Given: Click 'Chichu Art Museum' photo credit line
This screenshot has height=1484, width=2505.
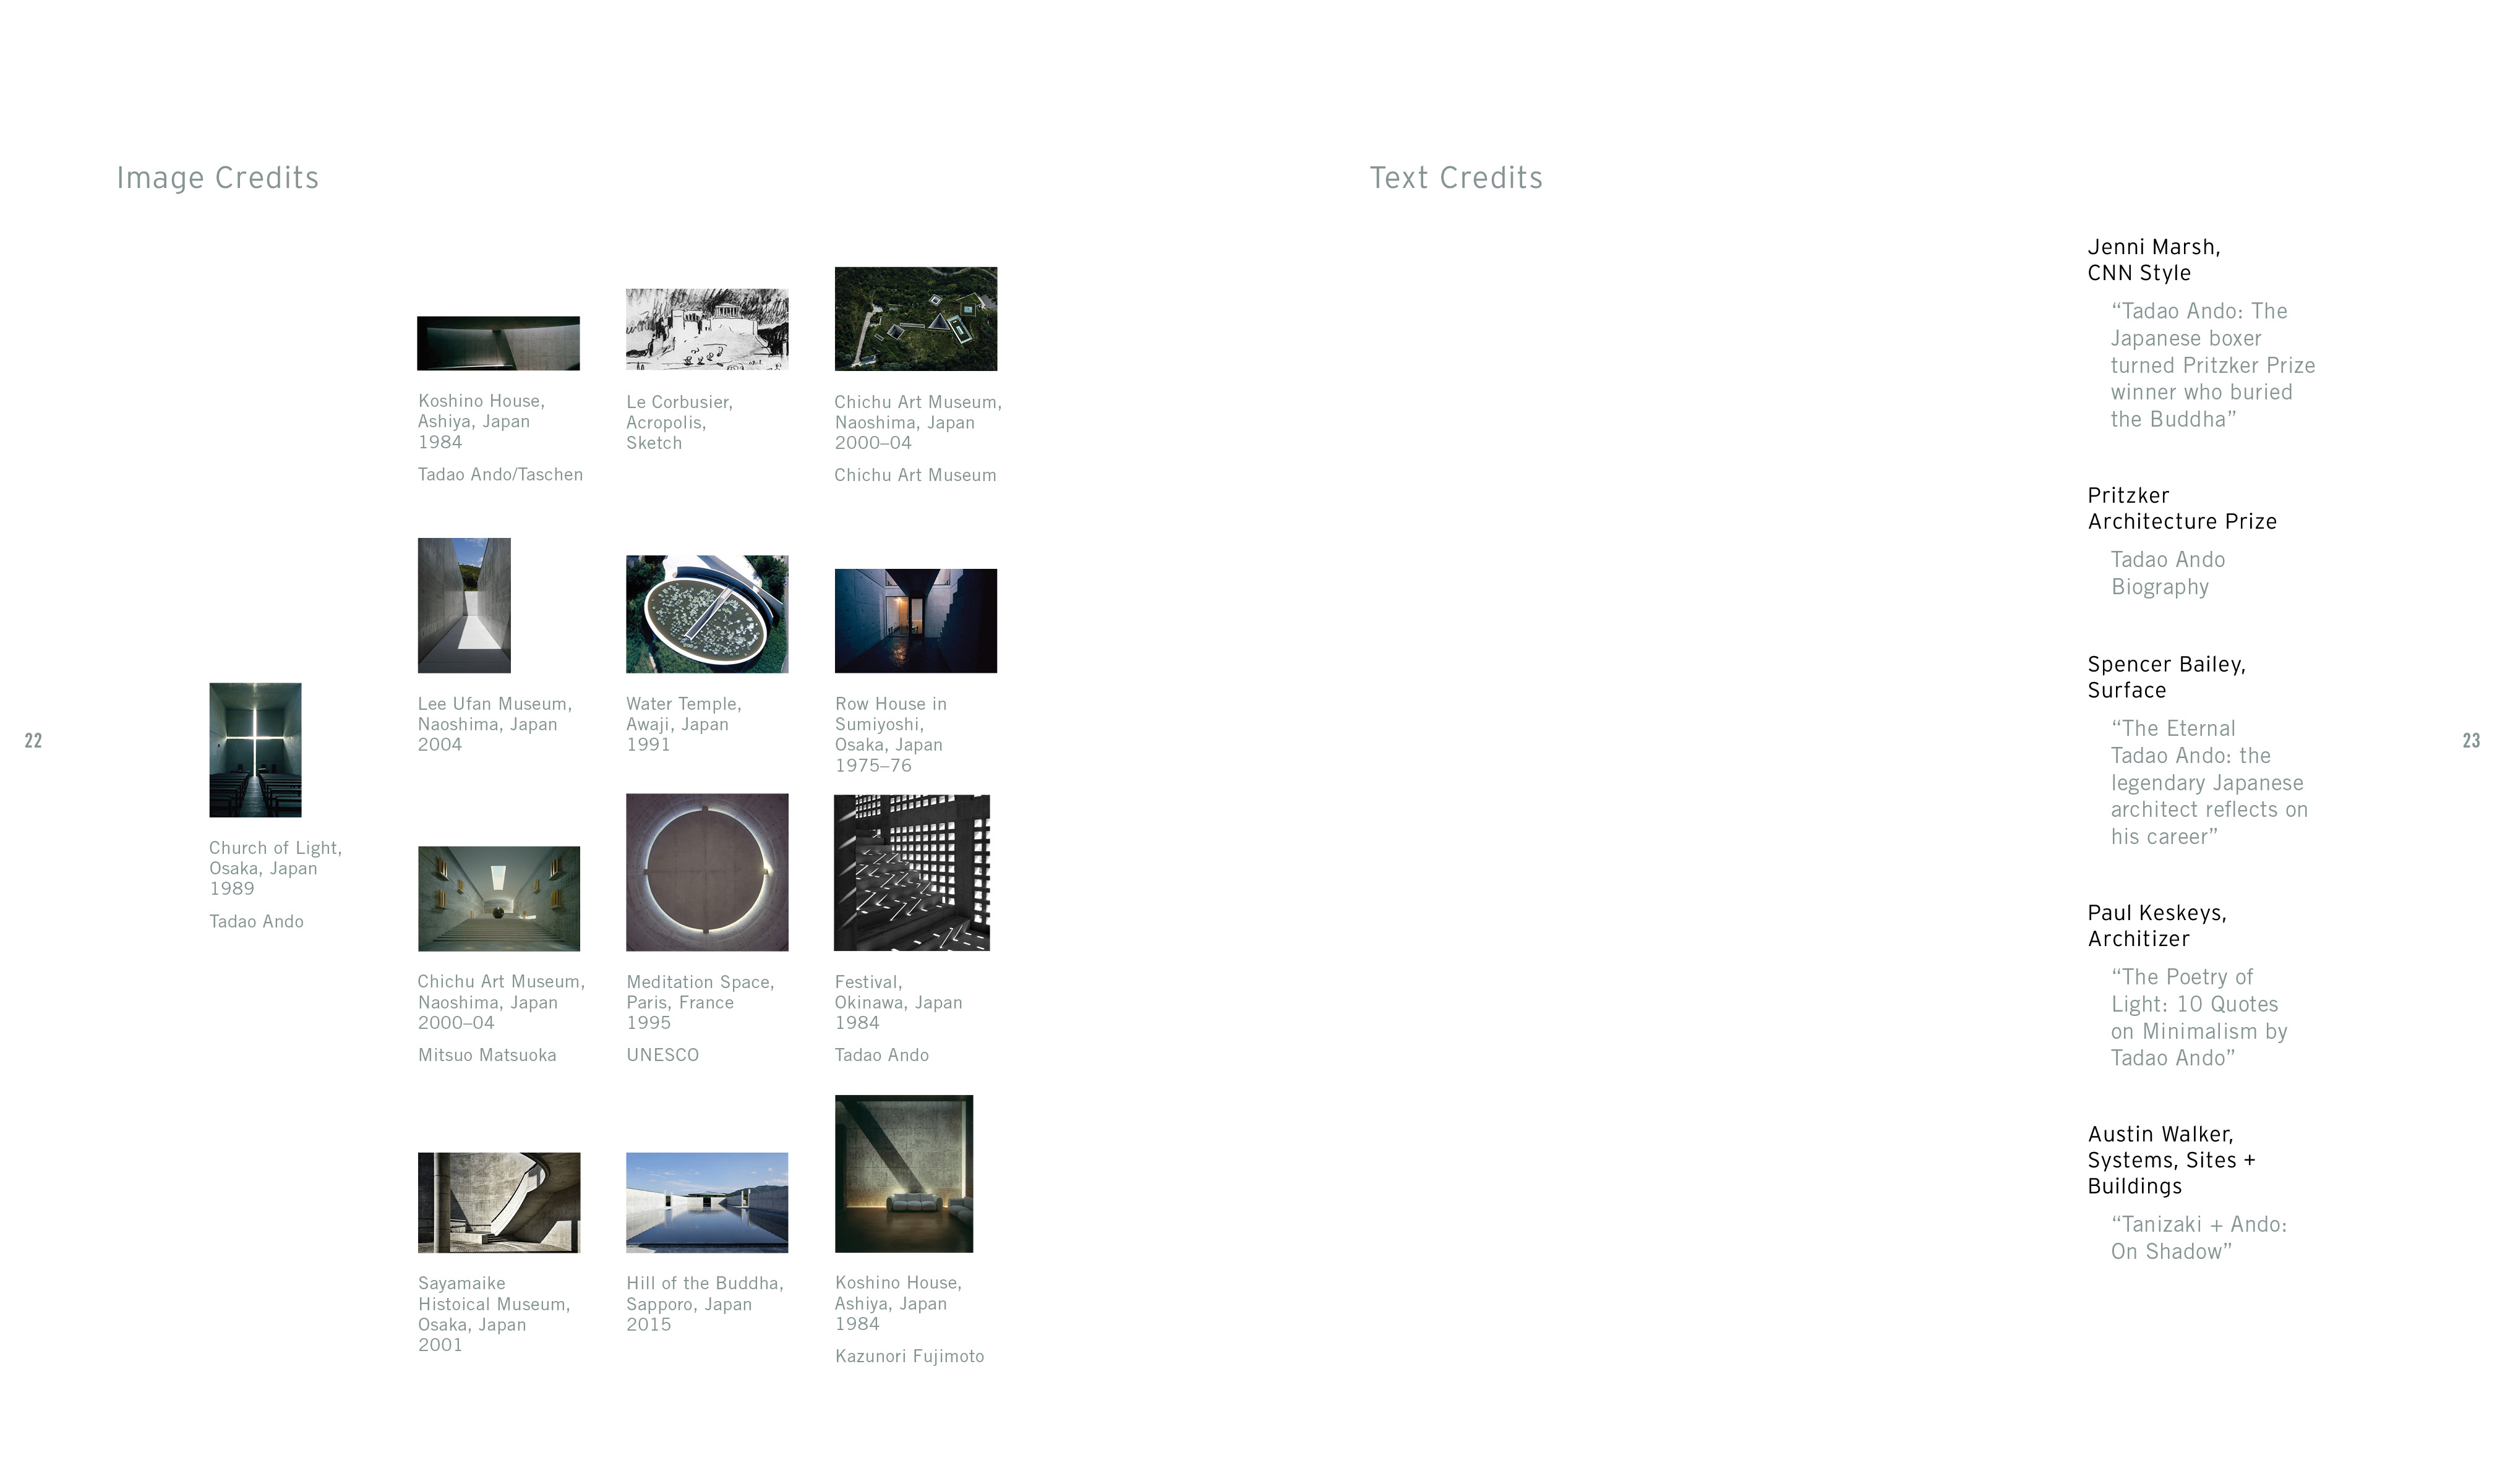Looking at the screenshot, I should click(x=915, y=475).
